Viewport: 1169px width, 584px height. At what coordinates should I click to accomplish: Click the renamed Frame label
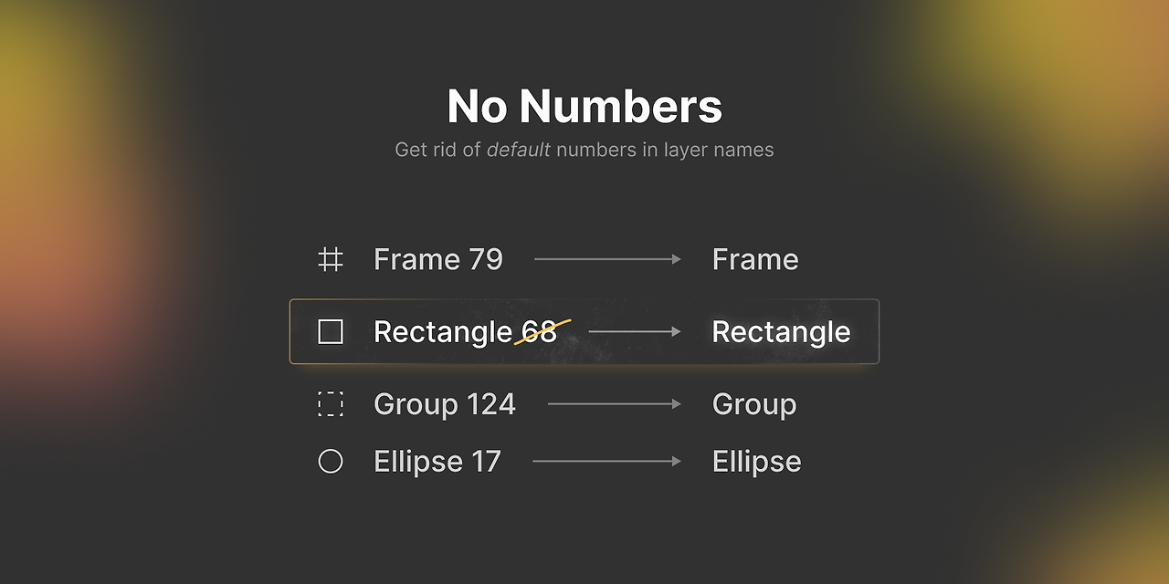[x=755, y=260]
